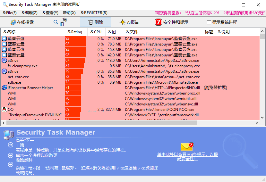This screenshot has height=182, width=266.
Task: Open the &编辑(Z) menu
Action: (x=30, y=13)
